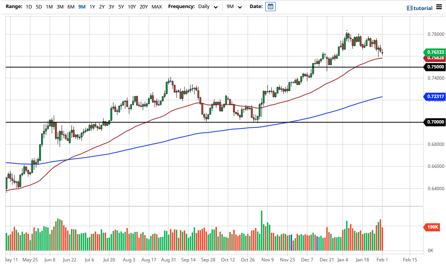This screenshot has height=266, width=446.
Task: Expand the 9M period dropdown
Action: pyautogui.click(x=234, y=7)
